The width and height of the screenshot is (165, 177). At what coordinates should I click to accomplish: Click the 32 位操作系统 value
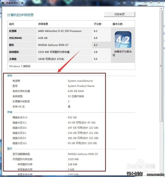click(76, 96)
